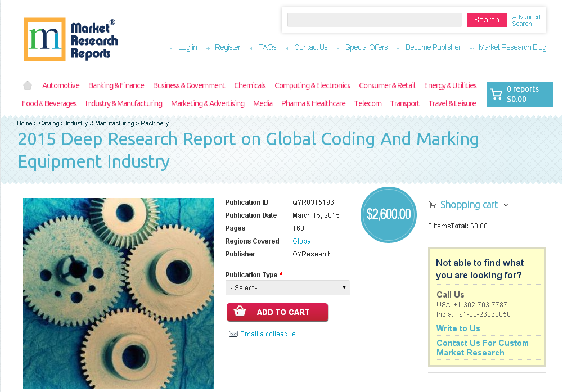Click Email a colleague link

(x=268, y=334)
